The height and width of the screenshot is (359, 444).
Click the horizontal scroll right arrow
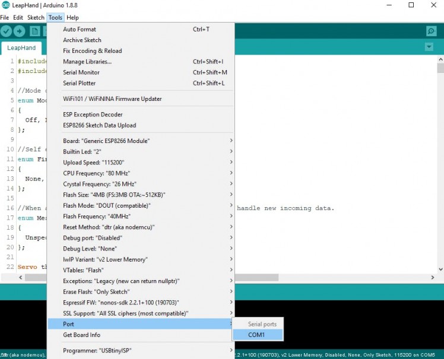click(x=432, y=278)
